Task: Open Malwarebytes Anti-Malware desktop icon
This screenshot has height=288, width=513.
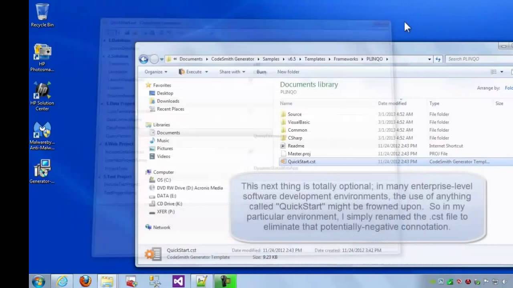Action: (x=42, y=136)
